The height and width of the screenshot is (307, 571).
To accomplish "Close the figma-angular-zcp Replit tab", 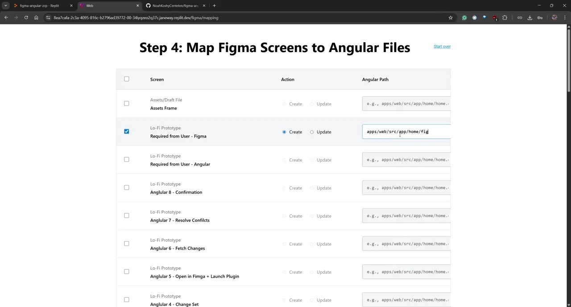I will pos(71,6).
